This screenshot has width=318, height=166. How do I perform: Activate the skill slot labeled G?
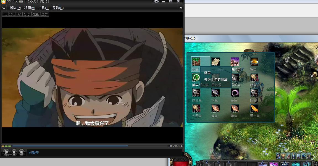pyautogui.click(x=307, y=164)
